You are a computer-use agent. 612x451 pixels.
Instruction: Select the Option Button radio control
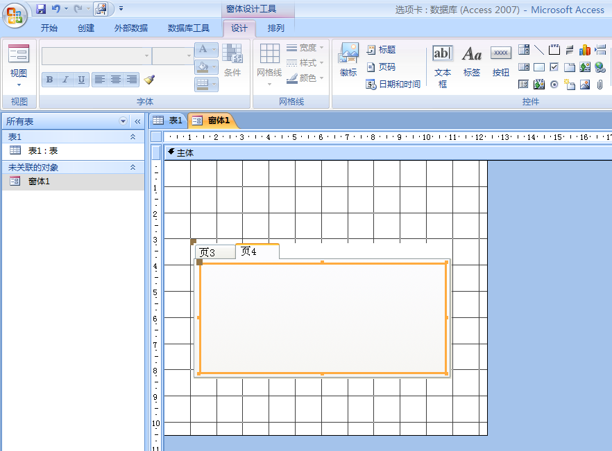[554, 85]
